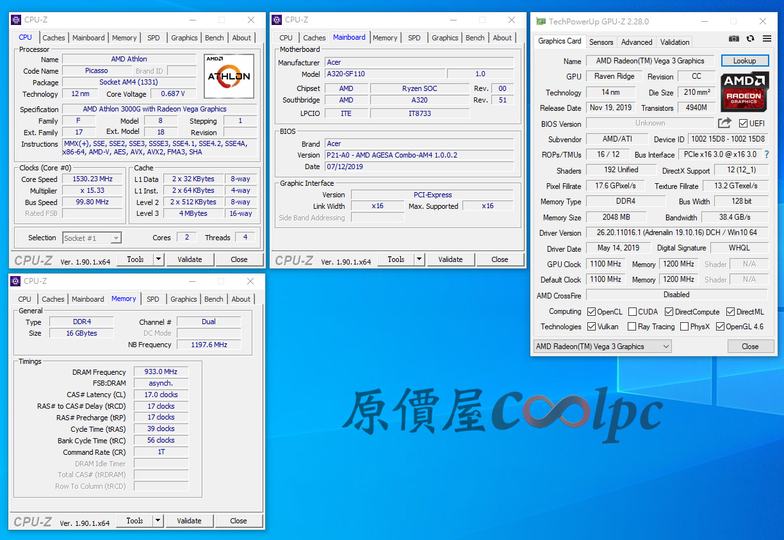The width and height of the screenshot is (784, 540).
Task: Toggle the OpenCL checkbox
Action: pos(592,312)
